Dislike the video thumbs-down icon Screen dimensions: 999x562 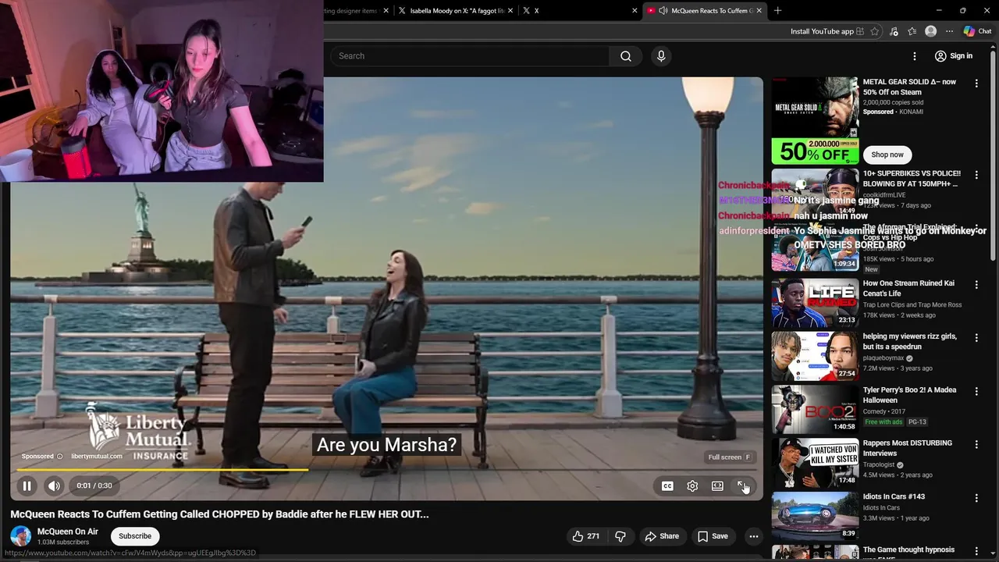(x=620, y=536)
